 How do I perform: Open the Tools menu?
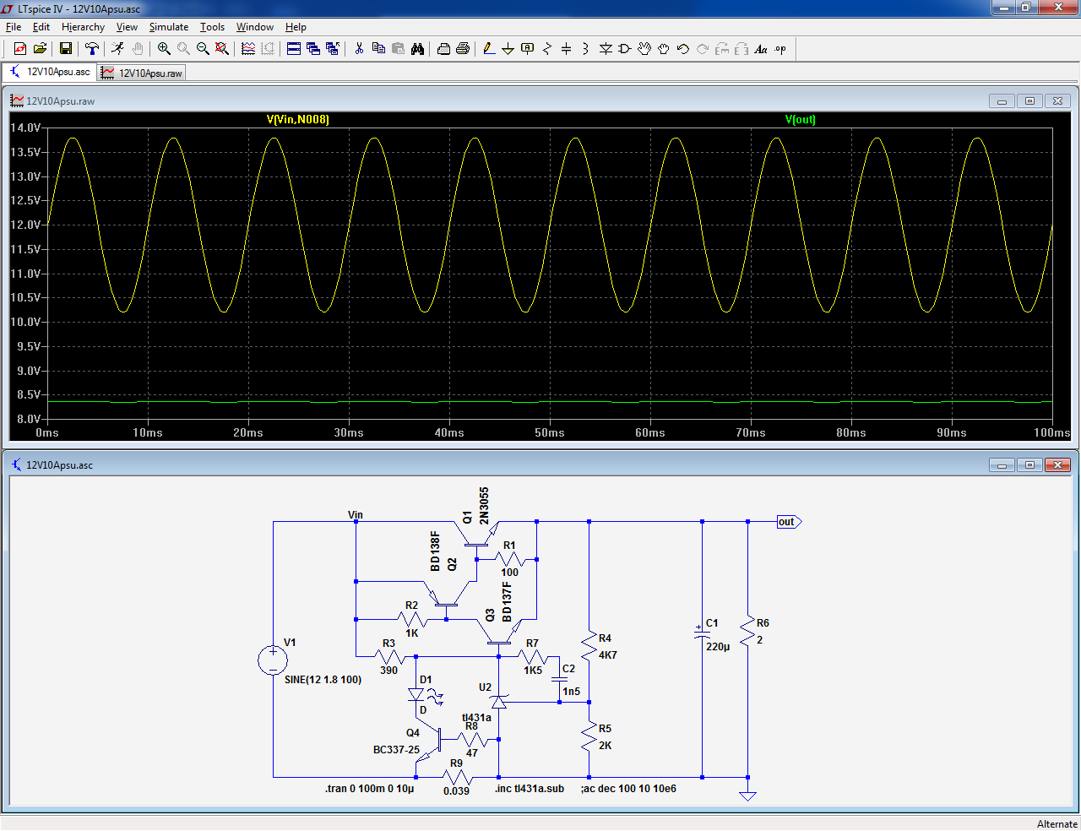point(212,27)
